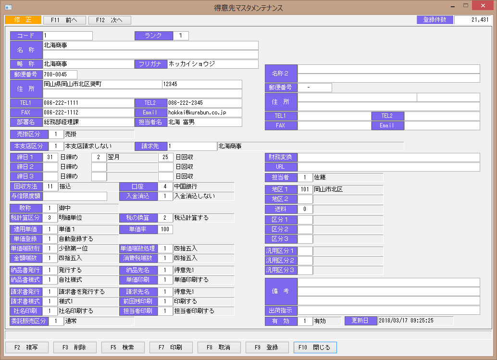Click the 税の換算 code field showing 2

coord(165,218)
